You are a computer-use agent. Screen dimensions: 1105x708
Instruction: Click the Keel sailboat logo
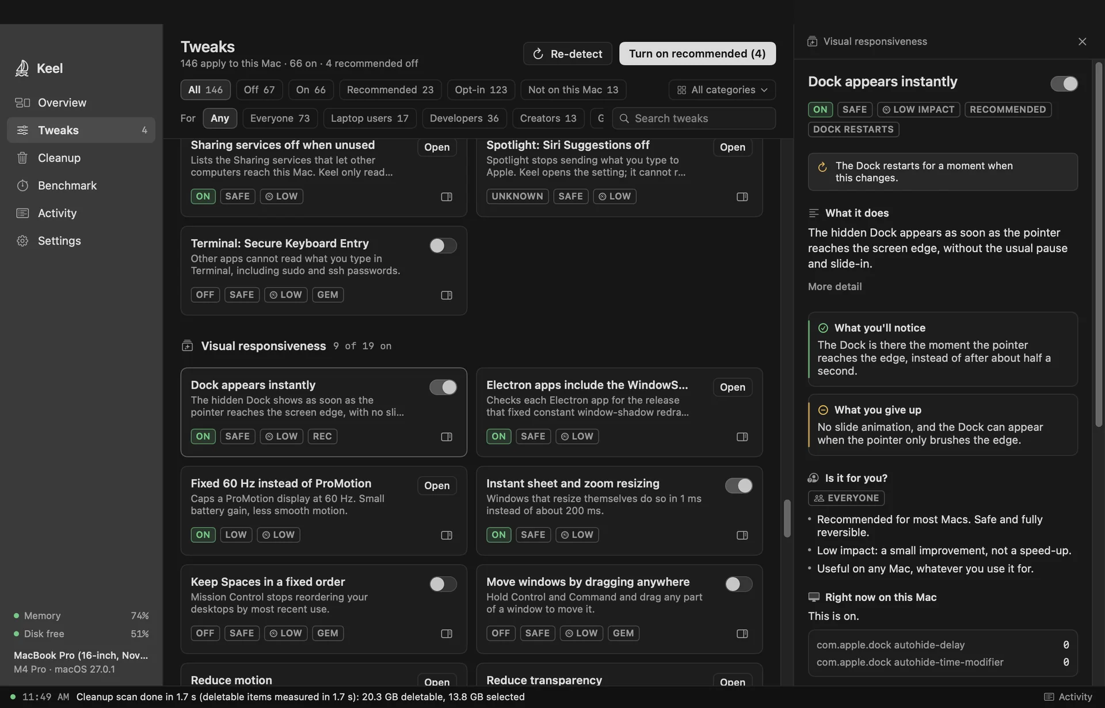22,68
